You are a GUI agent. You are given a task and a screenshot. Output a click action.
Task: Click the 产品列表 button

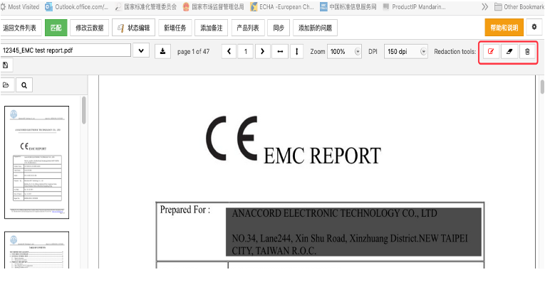pos(248,28)
